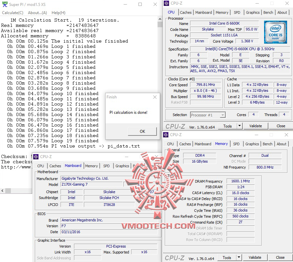Image resolution: width=293 pixels, height=262 pixels.
Task: Select Bench tab in Memory CPU-Z window
Action: [x=268, y=144]
